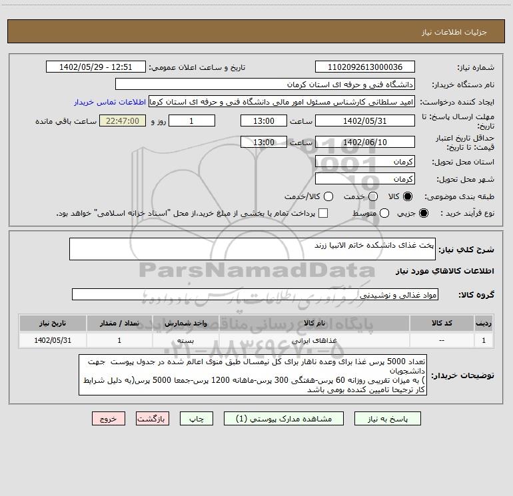Click the واحد شمارش column header
The image size is (513, 496).
pyautogui.click(x=185, y=323)
